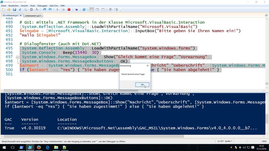
Task: Open the Debuggen menu
Action: coord(42,6)
